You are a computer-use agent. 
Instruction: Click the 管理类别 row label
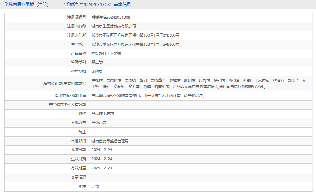[x=78, y=62]
